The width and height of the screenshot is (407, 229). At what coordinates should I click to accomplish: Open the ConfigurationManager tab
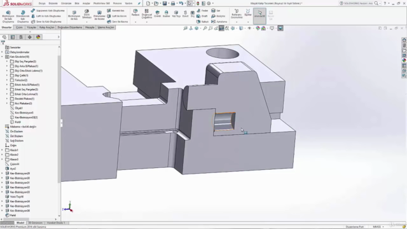(21, 37)
